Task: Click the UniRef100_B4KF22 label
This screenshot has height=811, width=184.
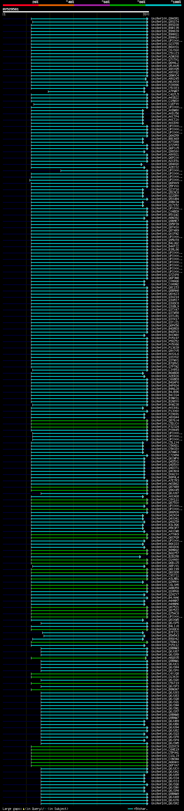Action: 165,247
